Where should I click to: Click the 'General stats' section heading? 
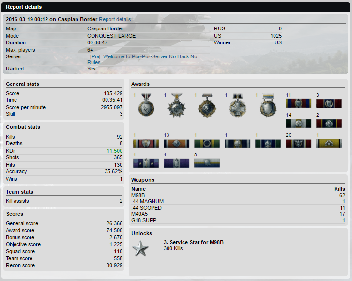pyautogui.click(x=22, y=84)
